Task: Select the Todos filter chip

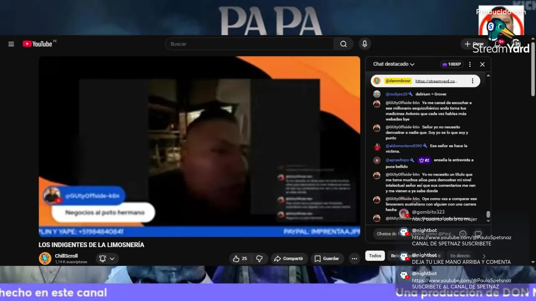Action: tap(375, 256)
